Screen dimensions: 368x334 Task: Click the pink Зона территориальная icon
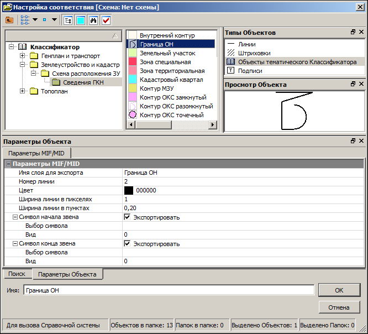point(133,70)
